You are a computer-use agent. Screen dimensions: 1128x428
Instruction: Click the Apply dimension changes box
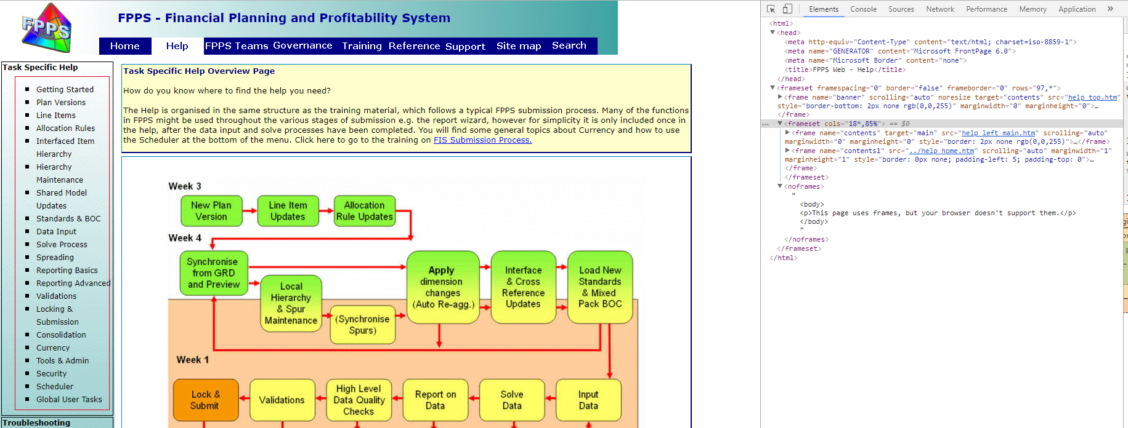pyautogui.click(x=442, y=287)
